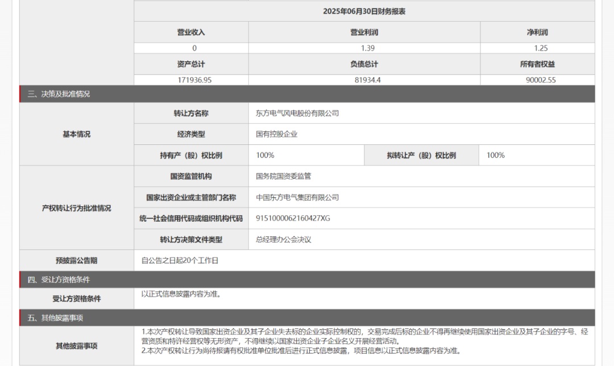Viewport: 614px width, 366px height.
Task: Click the 四、受让方资格条件 section header
Action: click(59, 280)
